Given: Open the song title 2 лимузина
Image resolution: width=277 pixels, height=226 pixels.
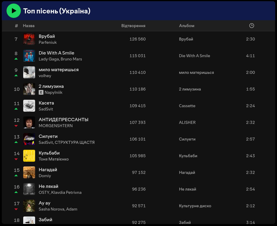Looking at the screenshot, I should tap(51, 86).
